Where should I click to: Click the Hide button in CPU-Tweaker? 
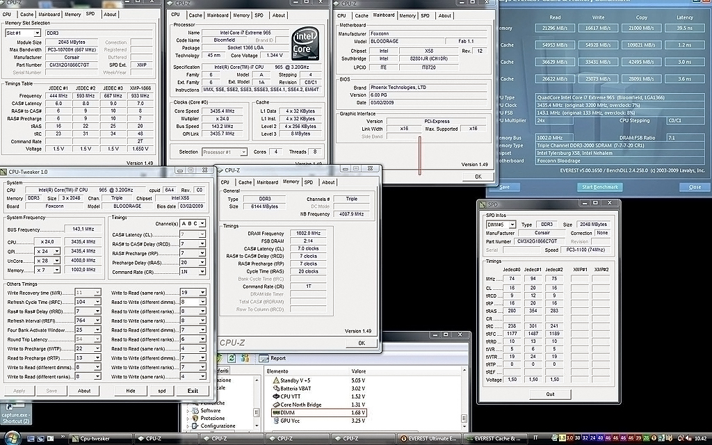[x=130, y=391]
